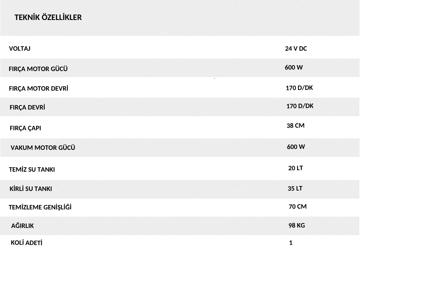
Task: Click the TEMİZ SU TANKI label
Action: coord(32,169)
